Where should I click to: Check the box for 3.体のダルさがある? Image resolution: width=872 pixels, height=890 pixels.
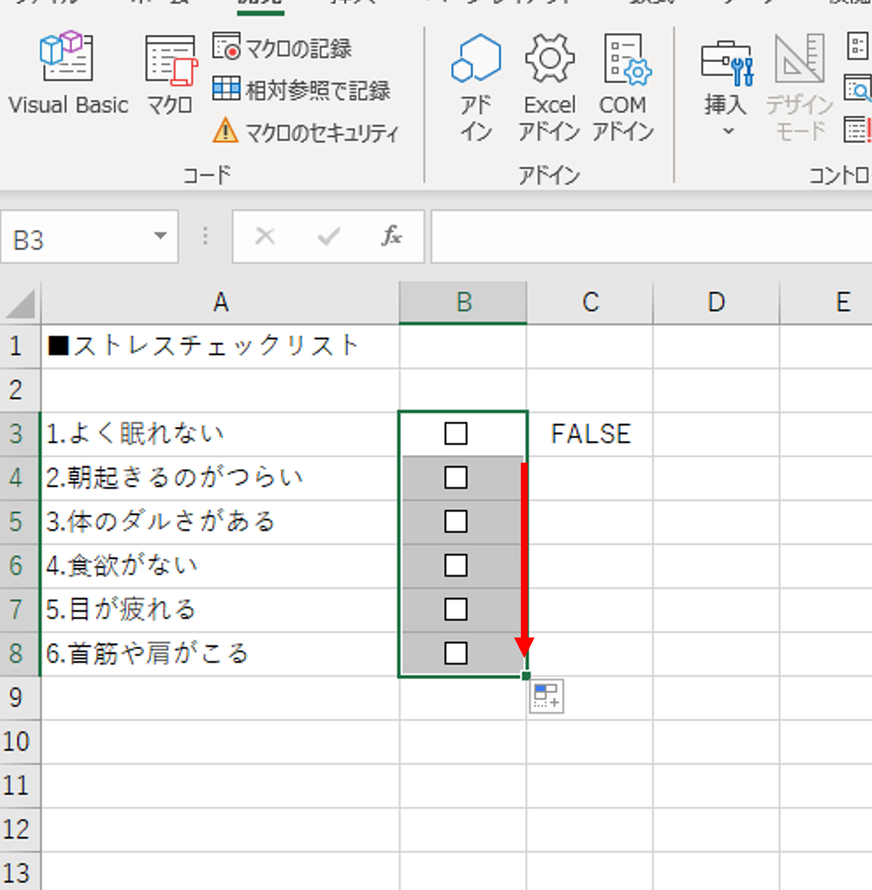[x=456, y=521]
